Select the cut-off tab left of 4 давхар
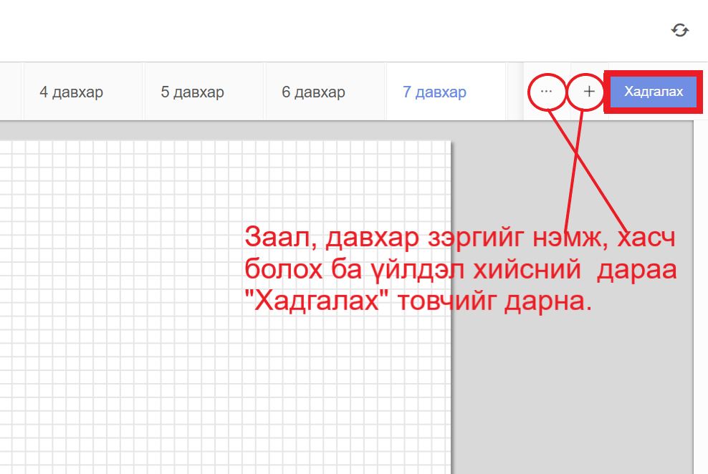The height and width of the screenshot is (474, 708). [11, 92]
